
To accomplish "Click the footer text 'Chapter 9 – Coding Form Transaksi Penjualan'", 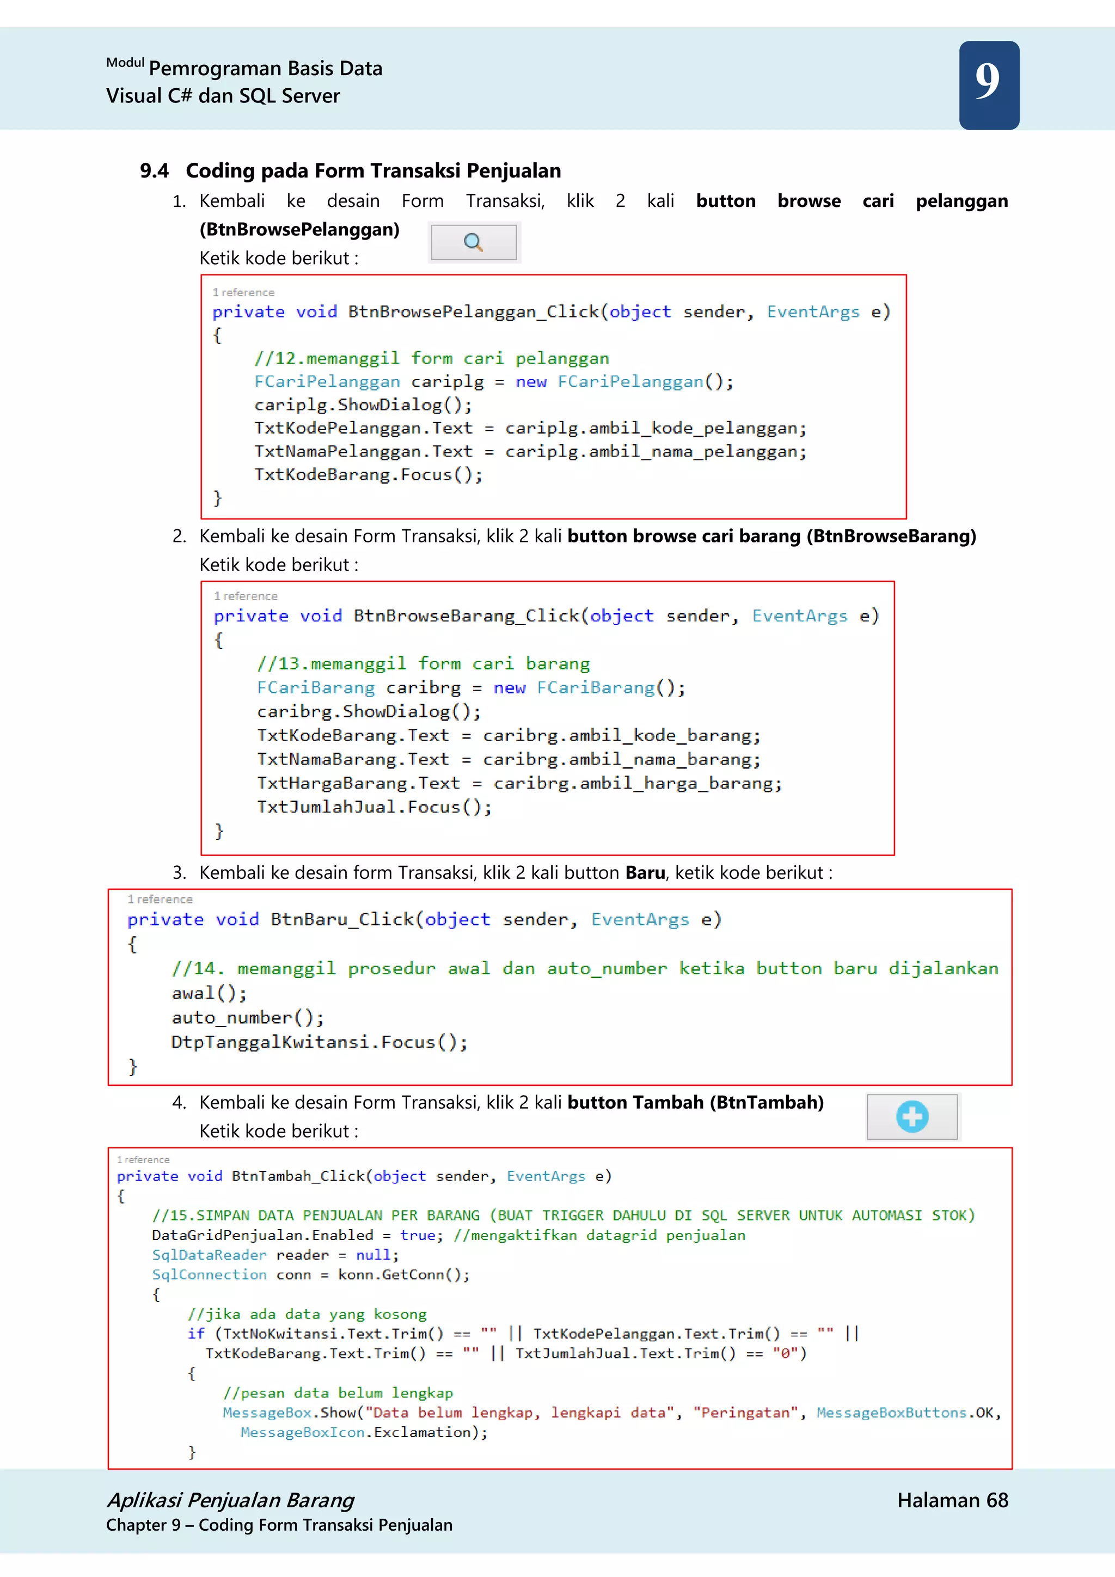I will point(279,1525).
